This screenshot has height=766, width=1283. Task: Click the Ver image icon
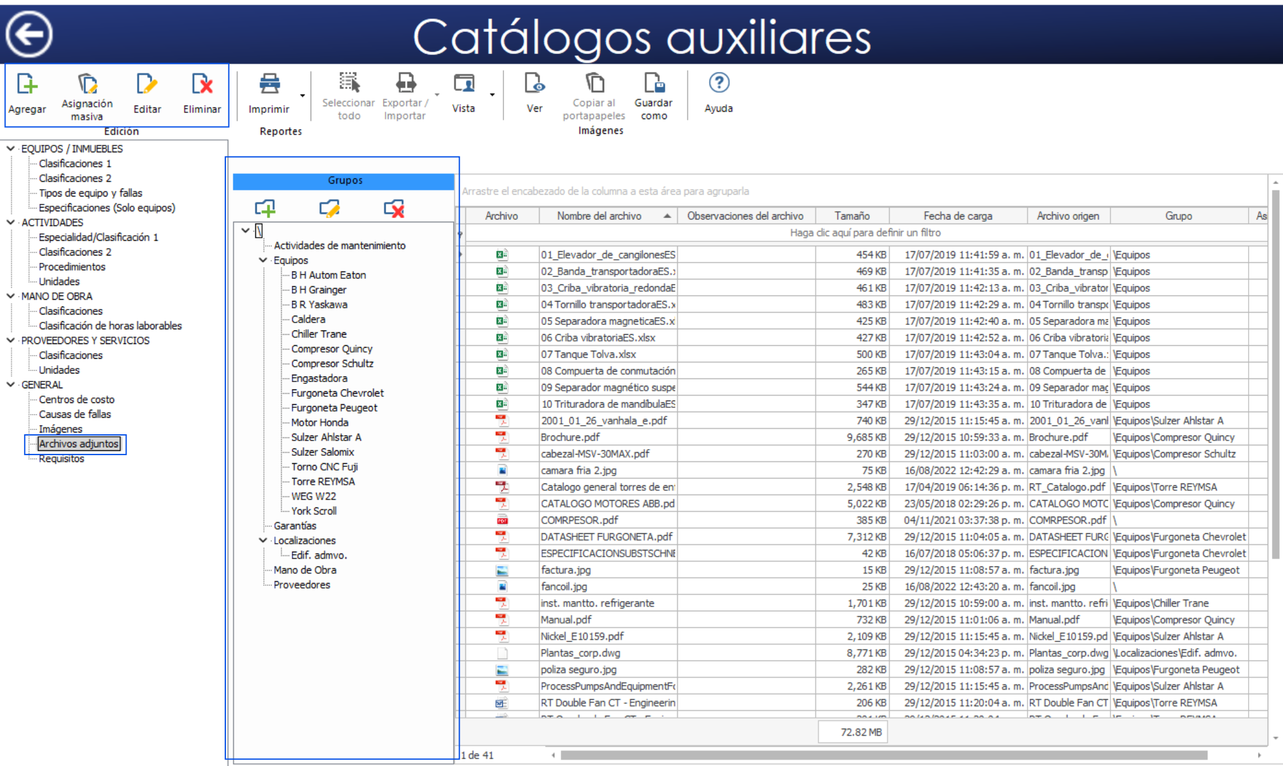click(x=534, y=83)
